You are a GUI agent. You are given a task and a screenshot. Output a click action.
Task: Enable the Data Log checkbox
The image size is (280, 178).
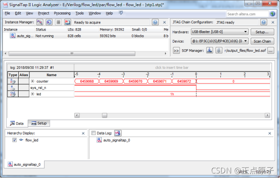(93, 133)
